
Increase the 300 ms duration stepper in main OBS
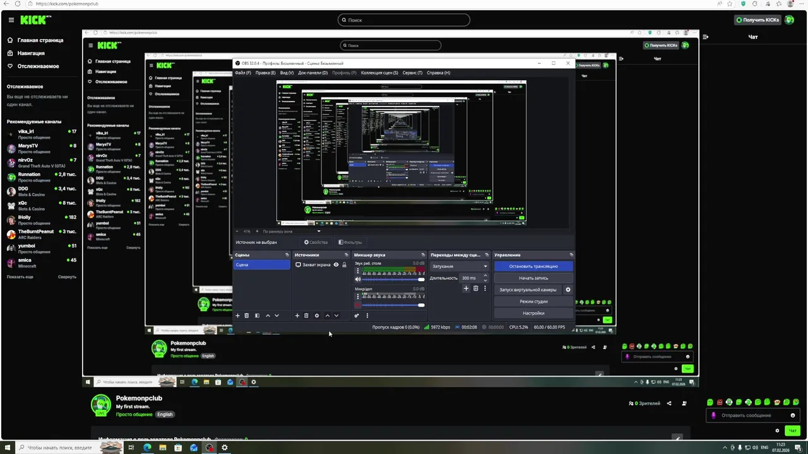485,276
